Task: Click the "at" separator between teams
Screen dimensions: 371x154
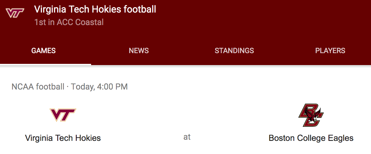Action: (187, 137)
